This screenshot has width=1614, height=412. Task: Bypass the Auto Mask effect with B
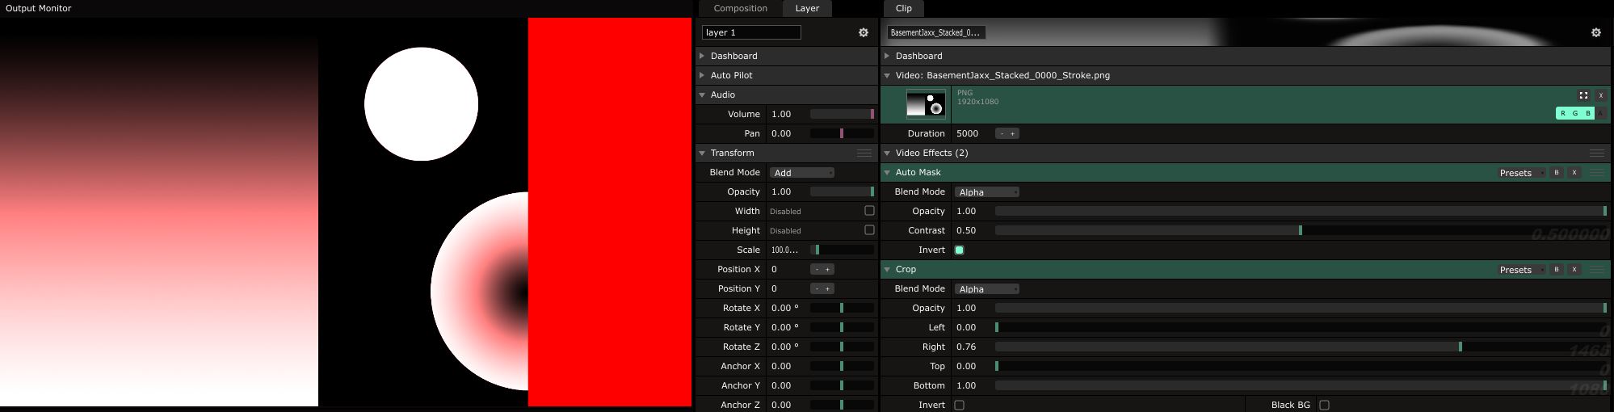[x=1557, y=173]
